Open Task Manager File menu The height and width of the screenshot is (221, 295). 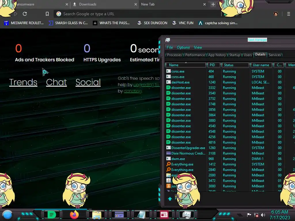pyautogui.click(x=170, y=47)
